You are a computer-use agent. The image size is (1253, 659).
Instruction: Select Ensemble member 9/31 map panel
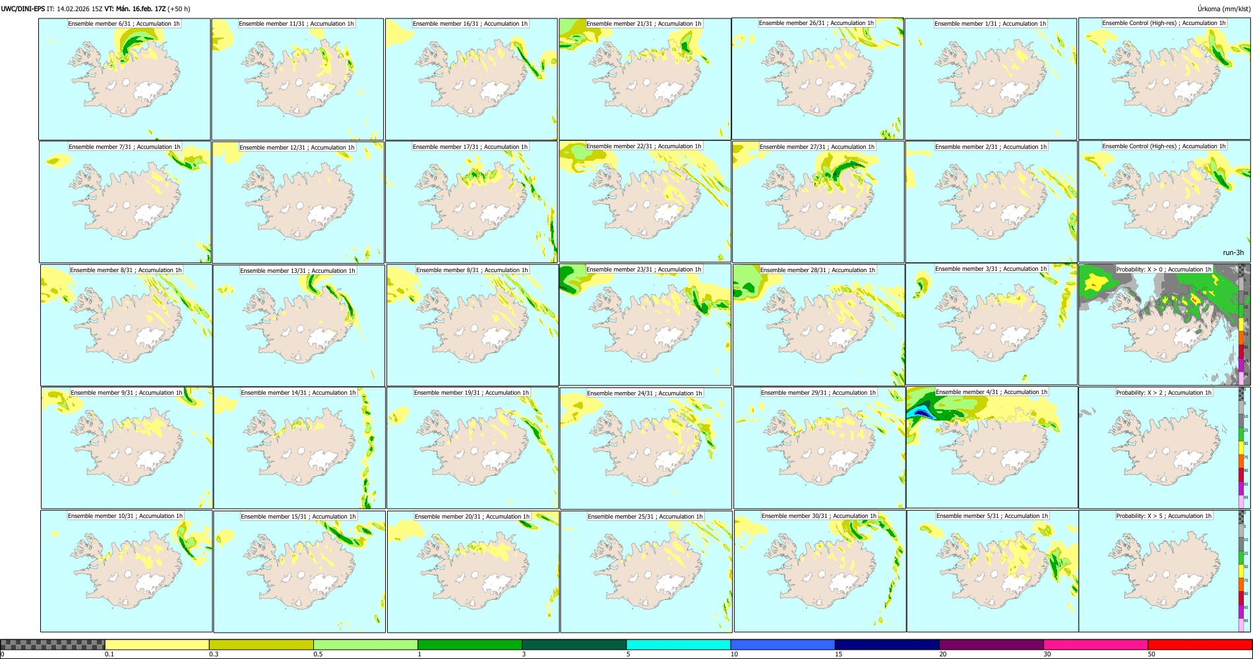pyautogui.click(x=127, y=447)
